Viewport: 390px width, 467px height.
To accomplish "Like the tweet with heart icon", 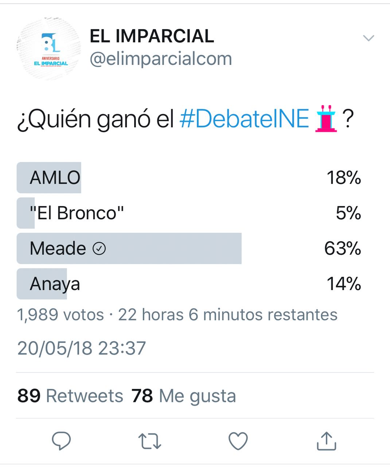I will [238, 441].
